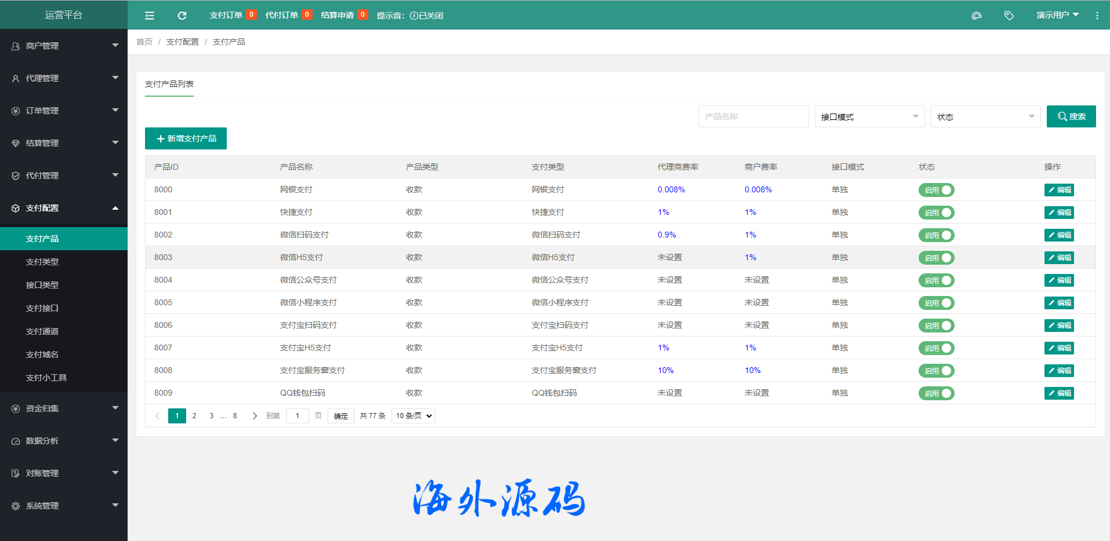Click the 产品名称 search input field
Screen dimensions: 1110x541
pos(753,116)
